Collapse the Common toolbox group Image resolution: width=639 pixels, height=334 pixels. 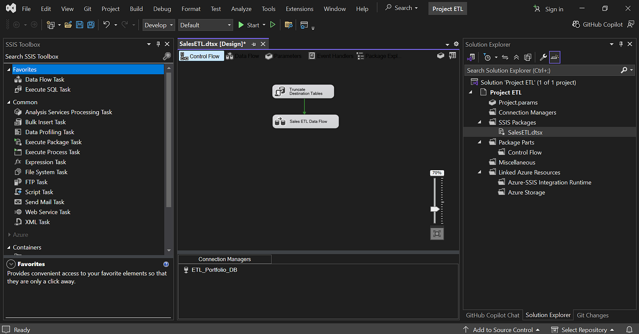point(9,102)
